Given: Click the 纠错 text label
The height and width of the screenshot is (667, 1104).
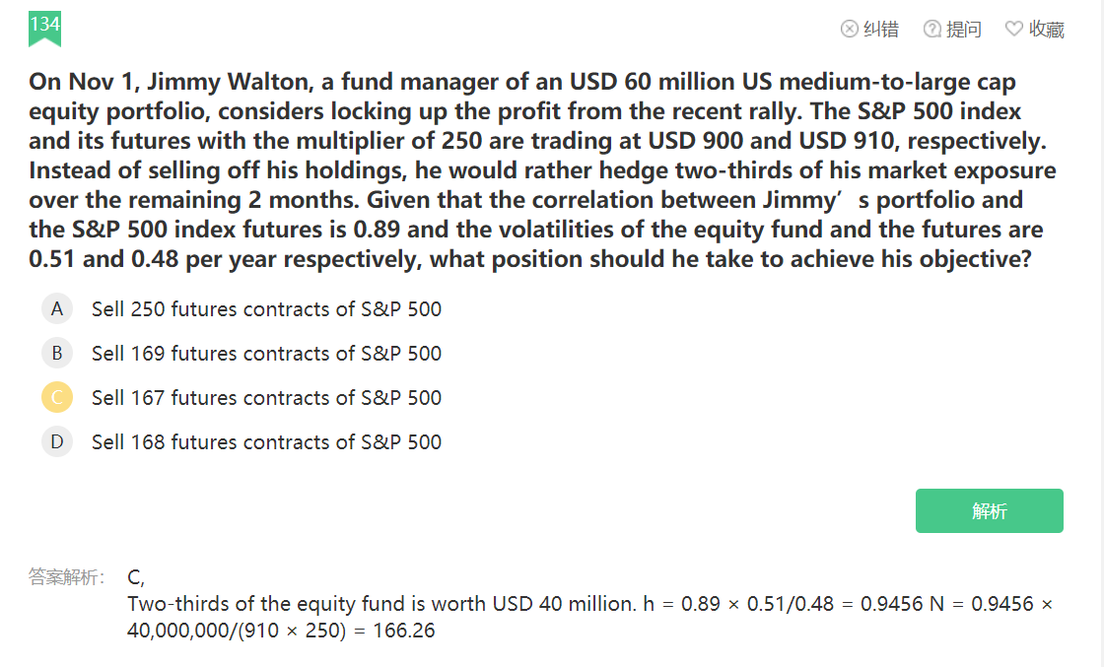Looking at the screenshot, I should click(x=881, y=30).
